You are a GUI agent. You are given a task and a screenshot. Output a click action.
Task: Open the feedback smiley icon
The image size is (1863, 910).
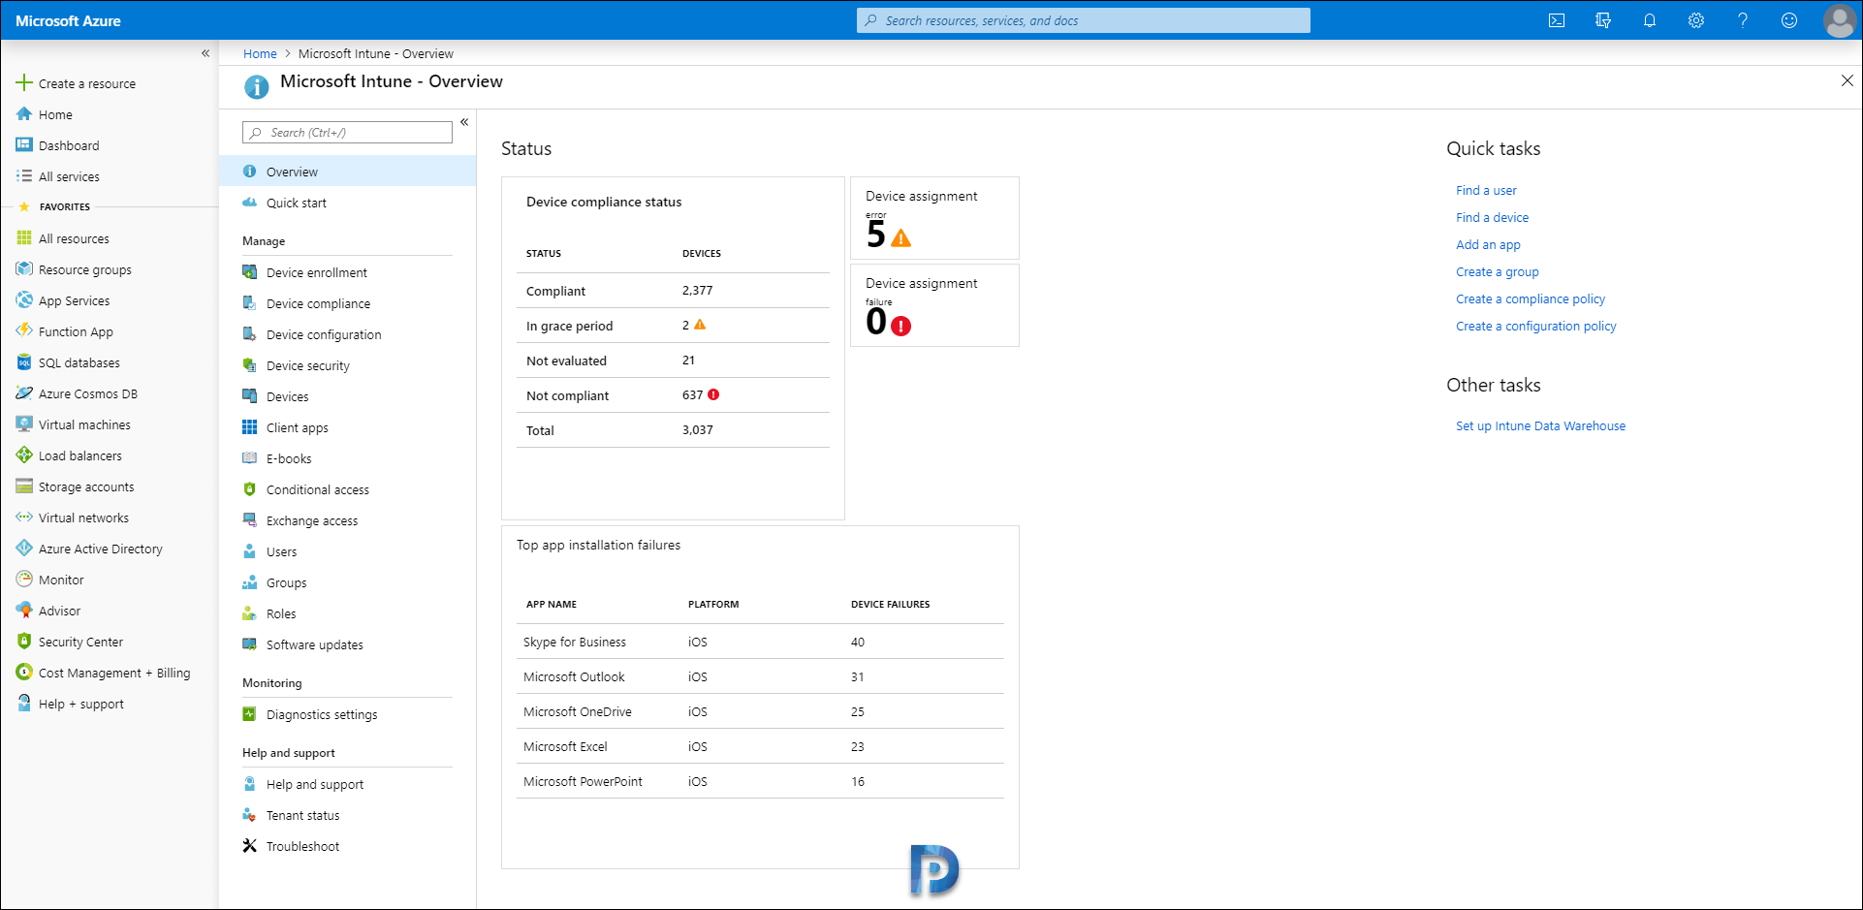coord(1789,20)
